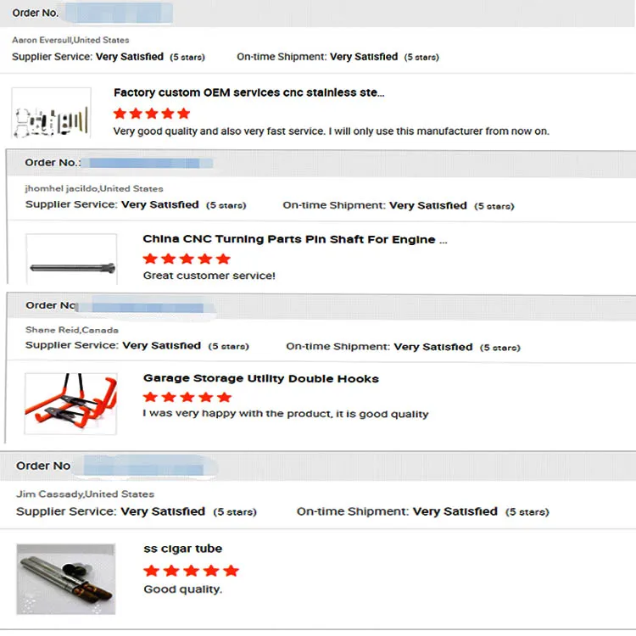Click star rating under Double Hooks review
The image size is (636, 636).
point(187,397)
